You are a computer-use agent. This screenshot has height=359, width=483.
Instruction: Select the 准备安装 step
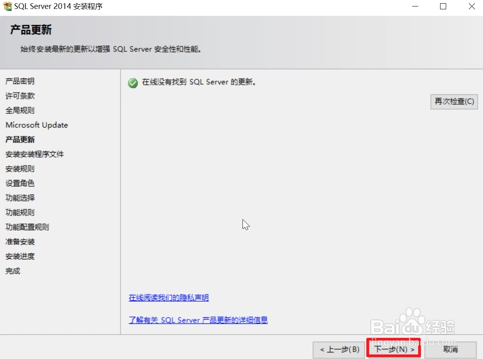(19, 241)
